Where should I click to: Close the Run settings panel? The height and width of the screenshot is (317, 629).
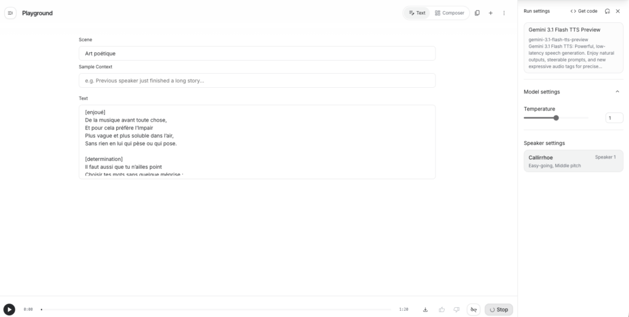(x=618, y=11)
